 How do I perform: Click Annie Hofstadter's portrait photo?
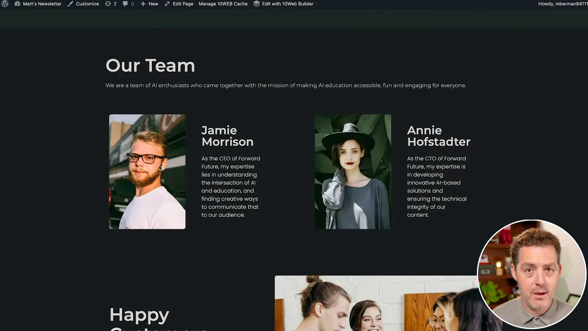(x=353, y=172)
